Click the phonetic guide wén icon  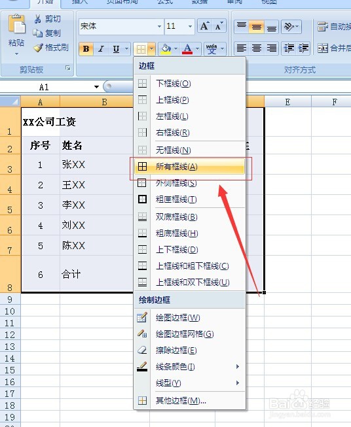[212, 49]
